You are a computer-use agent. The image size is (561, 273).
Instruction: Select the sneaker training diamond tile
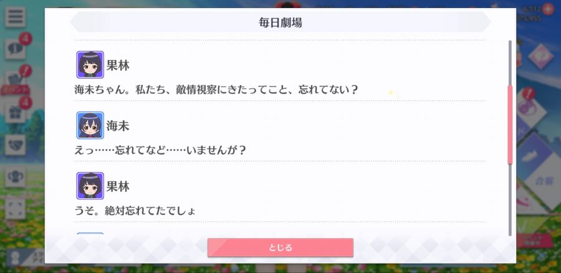(538, 153)
